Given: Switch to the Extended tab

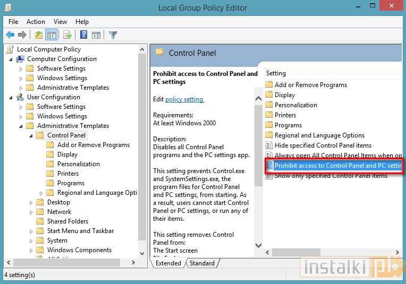Looking at the screenshot, I should coord(168,263).
